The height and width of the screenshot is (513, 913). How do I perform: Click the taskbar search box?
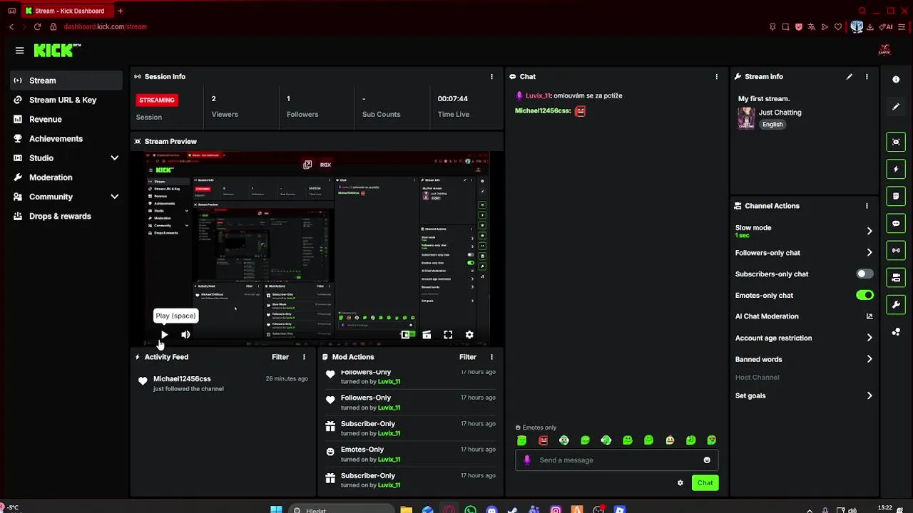point(342,509)
